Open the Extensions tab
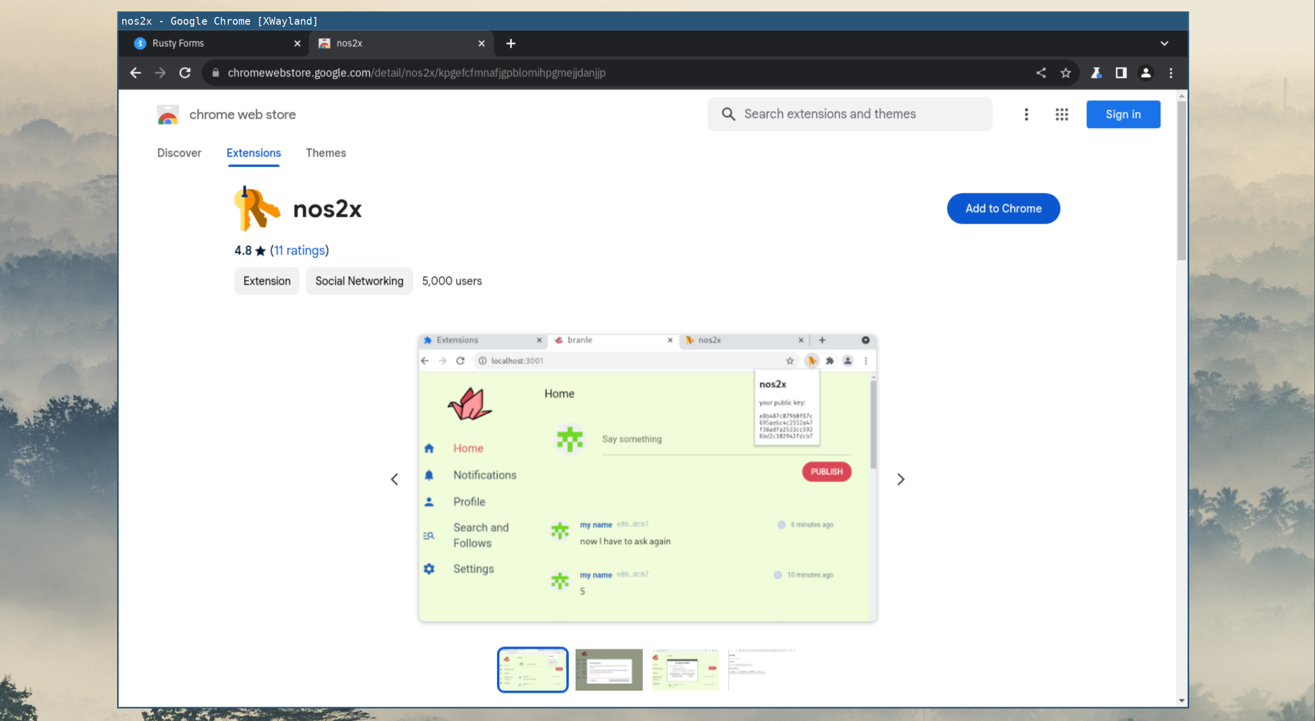Screen dimensions: 1315x721 254,153
